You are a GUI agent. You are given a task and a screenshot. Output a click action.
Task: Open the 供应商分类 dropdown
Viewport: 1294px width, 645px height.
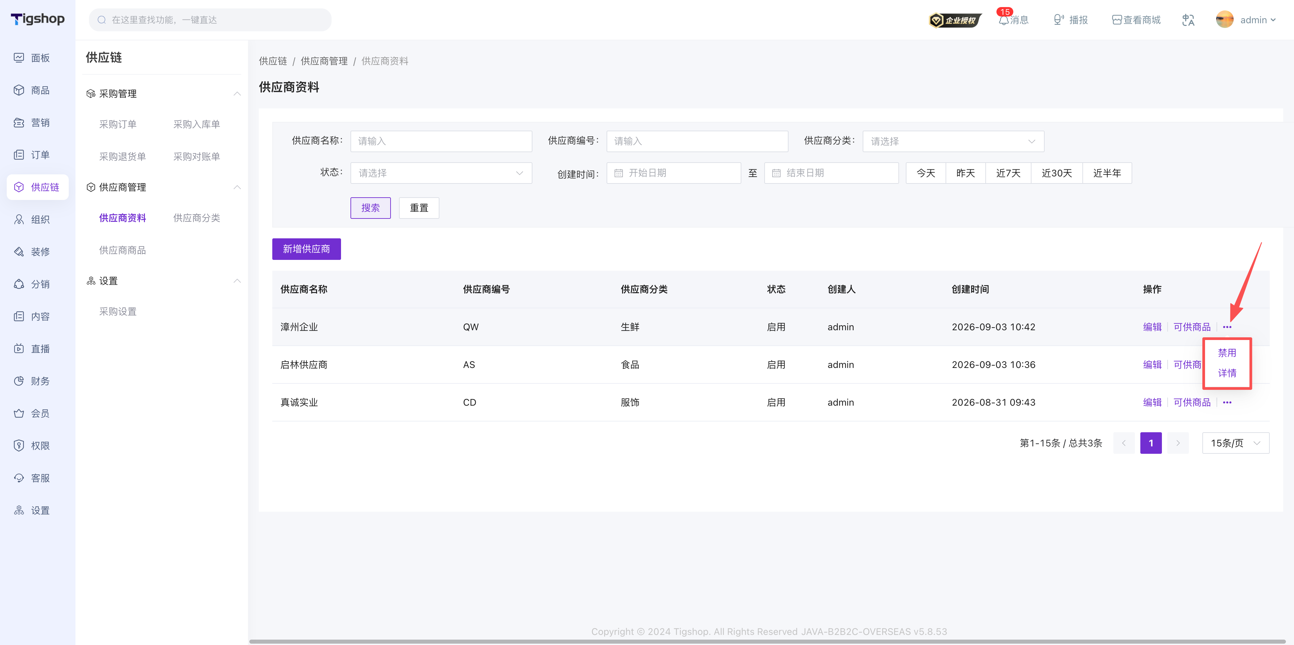(953, 141)
